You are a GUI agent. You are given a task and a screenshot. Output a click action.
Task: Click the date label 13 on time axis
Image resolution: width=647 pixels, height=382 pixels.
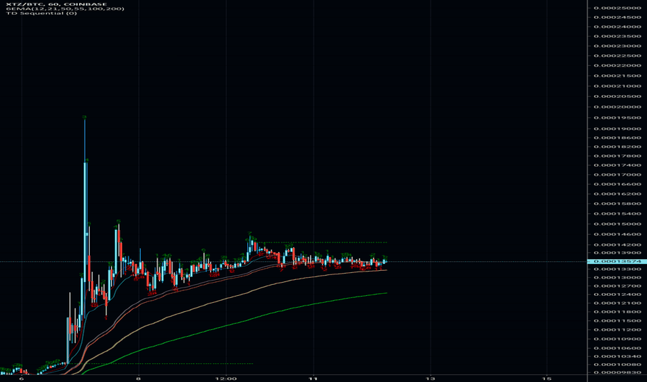coord(430,379)
